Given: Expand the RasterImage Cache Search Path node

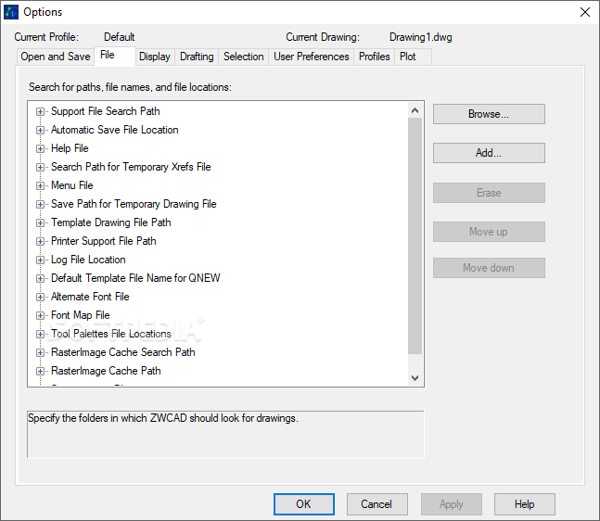Looking at the screenshot, I should pos(40,352).
